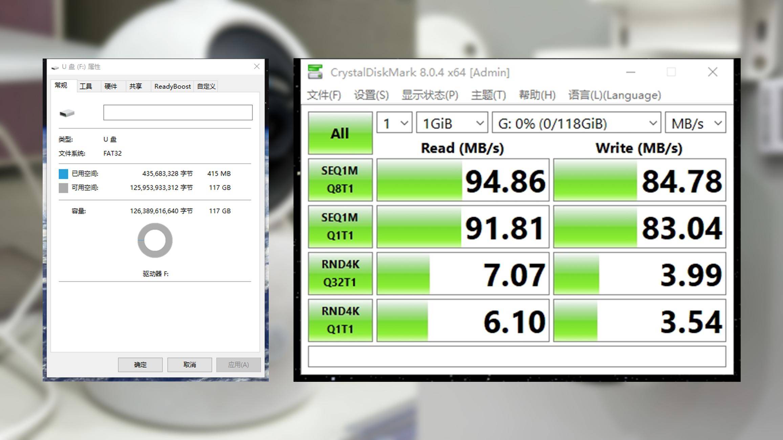Click the 84.78 SEQ1M Q8T1 write result
Image resolution: width=783 pixels, height=440 pixels.
(x=639, y=180)
